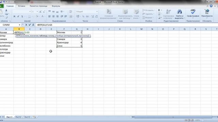The image size is (218, 122).
Task: Open the Insert Function fx dialog
Action: [33, 25]
